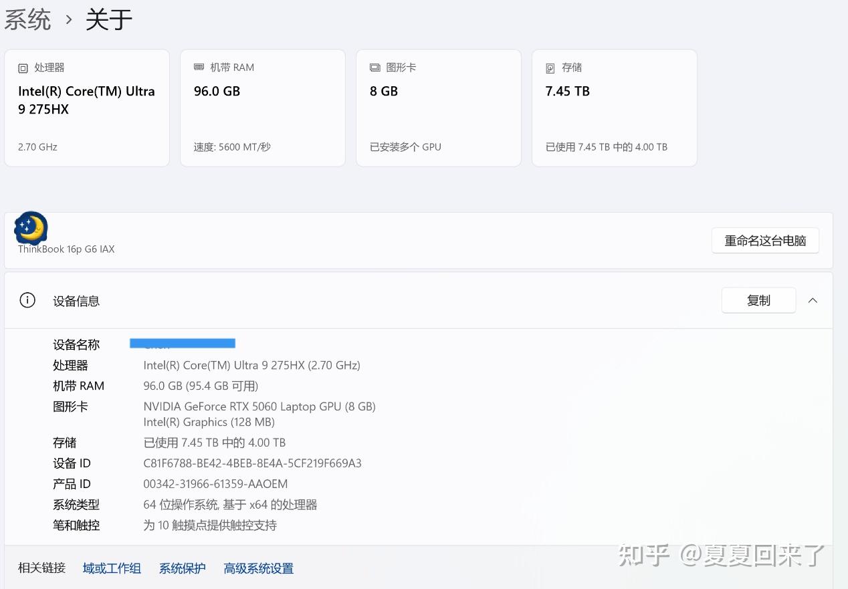The width and height of the screenshot is (848, 589).
Task: Click NVIDIA GeForce RTX 5060 Laptop GPU (8 GB)
Action: click(259, 406)
